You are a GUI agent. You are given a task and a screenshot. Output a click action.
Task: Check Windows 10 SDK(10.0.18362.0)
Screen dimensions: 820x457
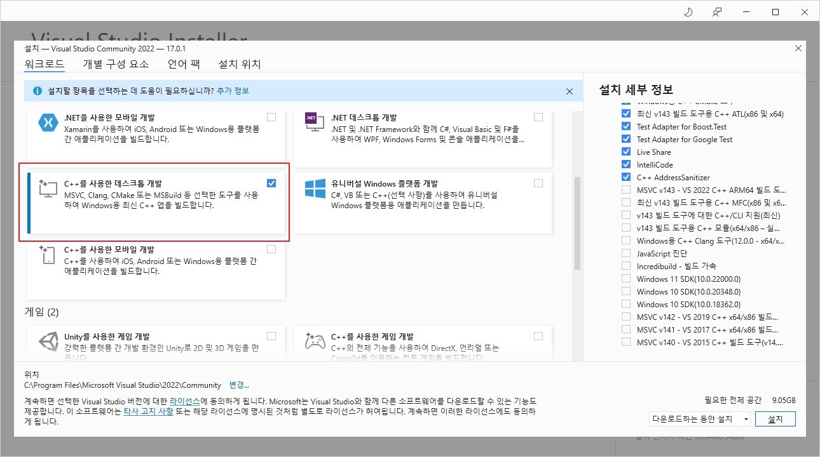point(626,304)
